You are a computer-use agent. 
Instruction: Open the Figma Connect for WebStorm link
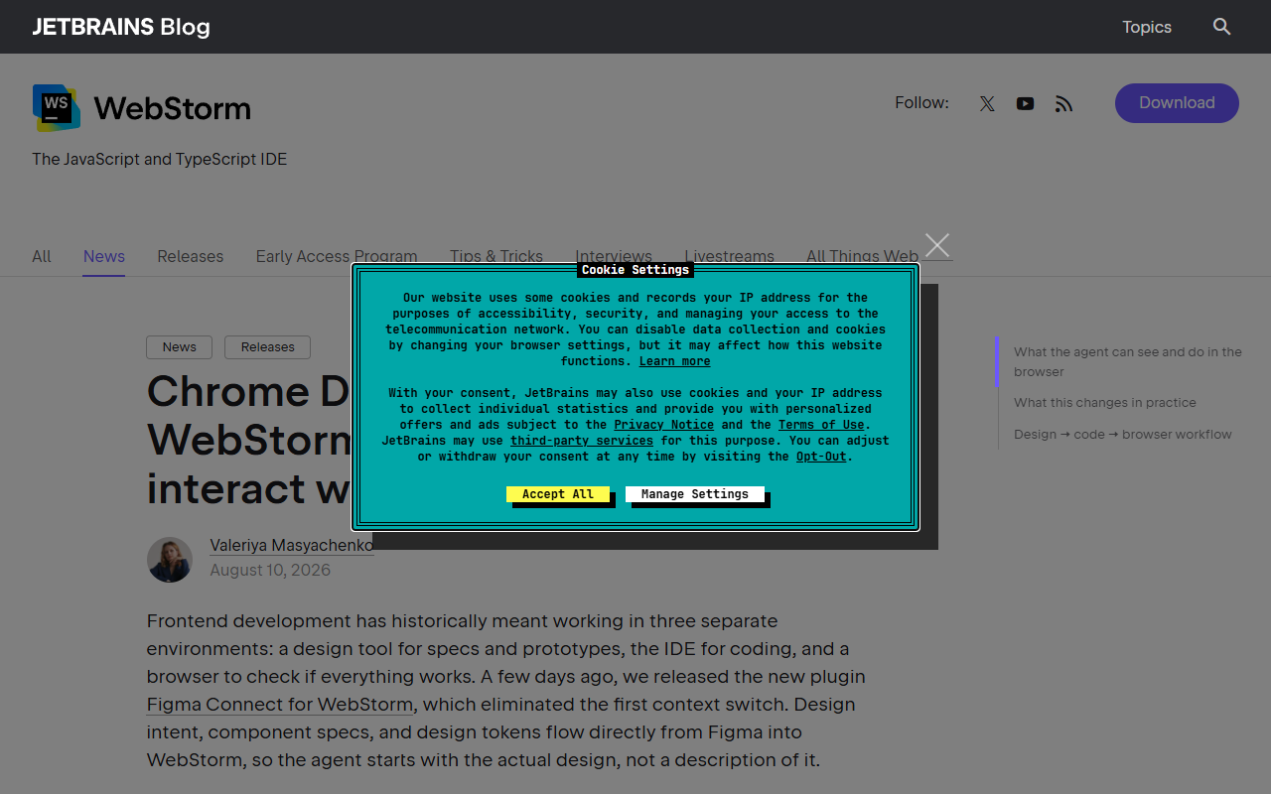(280, 705)
